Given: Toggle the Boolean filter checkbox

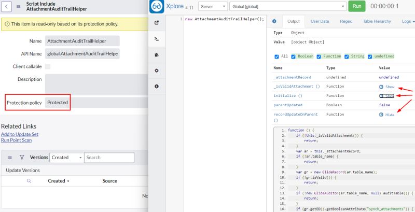Looking at the screenshot, I should pos(293,56).
